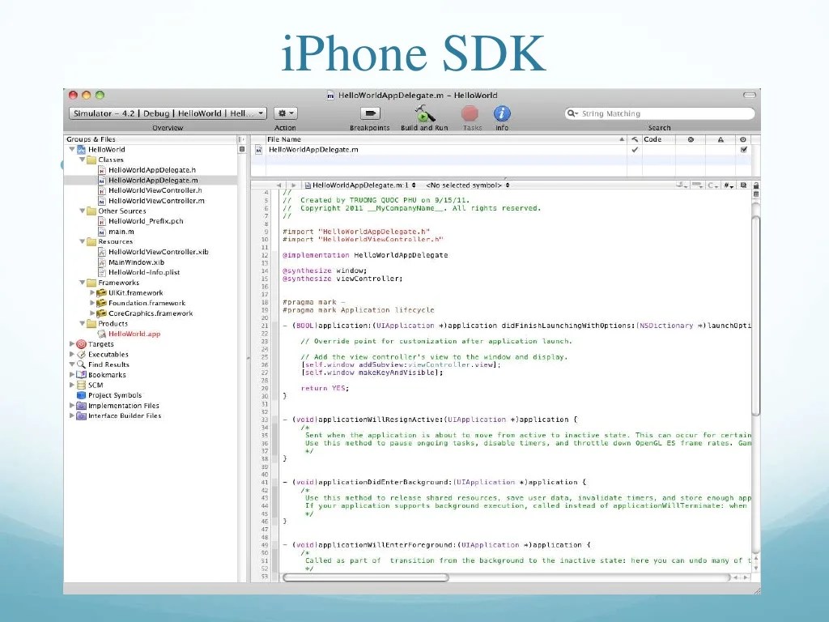Screen dimensions: 829x622
Task: Click the editor vertical scrollbar thumb
Action: [x=756, y=317]
